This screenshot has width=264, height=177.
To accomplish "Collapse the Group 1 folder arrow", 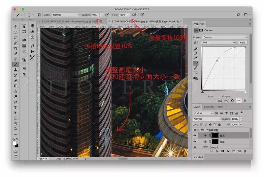I will (x=203, y=147).
